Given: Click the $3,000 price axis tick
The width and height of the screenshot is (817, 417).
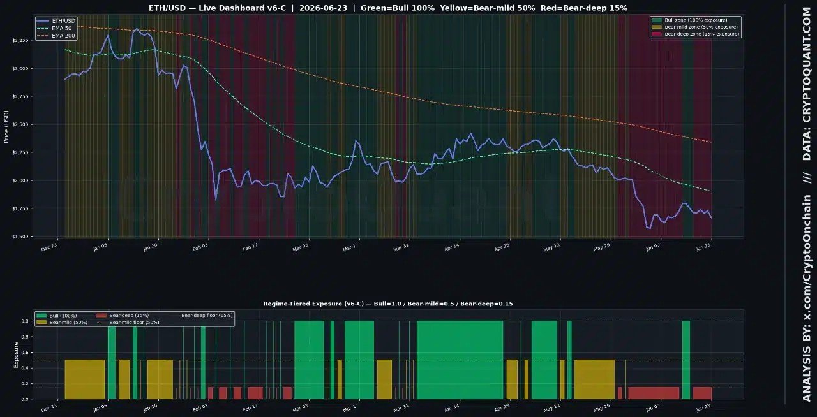Looking at the screenshot, I should coord(20,68).
